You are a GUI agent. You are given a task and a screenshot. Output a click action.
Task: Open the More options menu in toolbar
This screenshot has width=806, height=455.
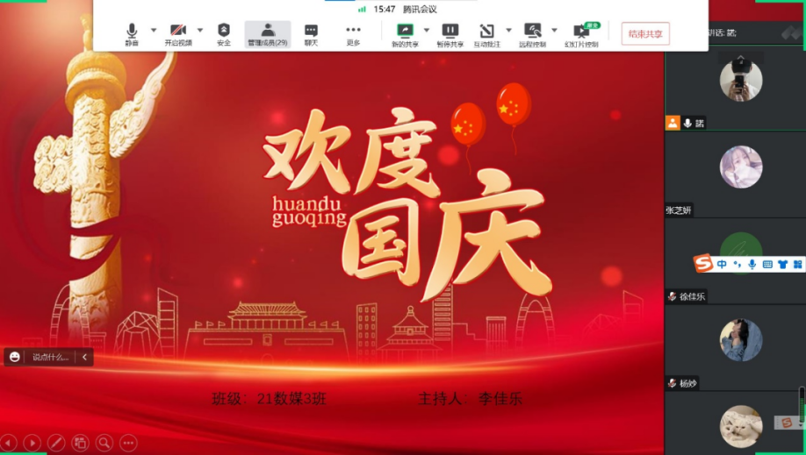tap(353, 34)
